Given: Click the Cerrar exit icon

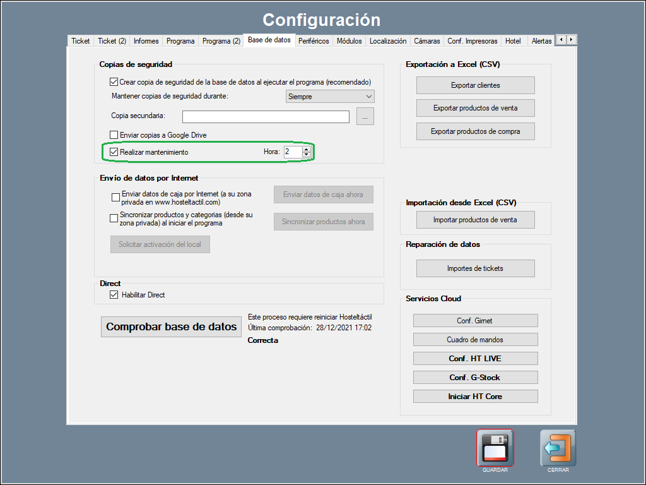Looking at the screenshot, I should click(x=558, y=448).
